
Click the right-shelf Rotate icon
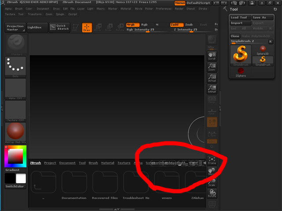(212, 193)
